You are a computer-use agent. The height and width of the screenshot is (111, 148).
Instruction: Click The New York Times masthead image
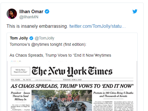click(72, 72)
